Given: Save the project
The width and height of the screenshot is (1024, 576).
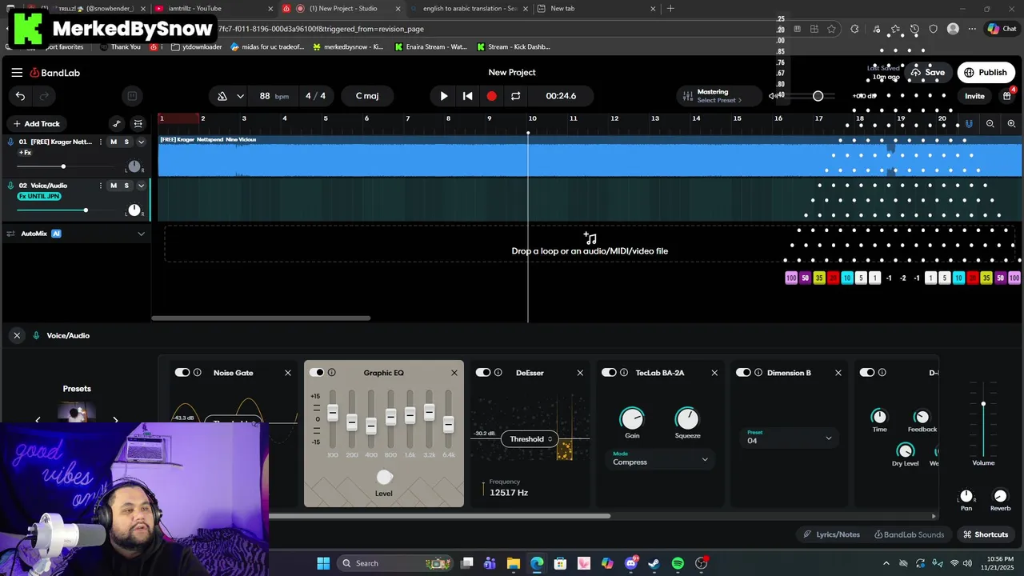Looking at the screenshot, I should coord(928,72).
